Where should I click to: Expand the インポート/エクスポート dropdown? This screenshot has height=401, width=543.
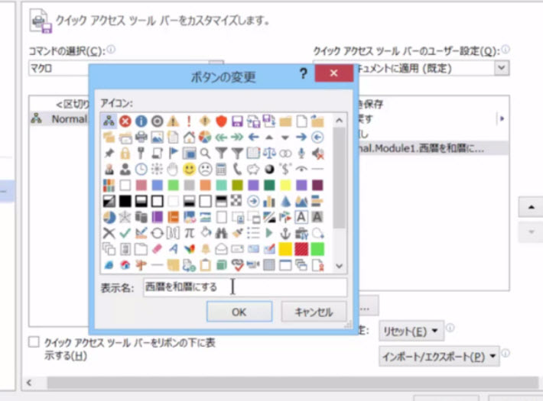click(x=438, y=356)
